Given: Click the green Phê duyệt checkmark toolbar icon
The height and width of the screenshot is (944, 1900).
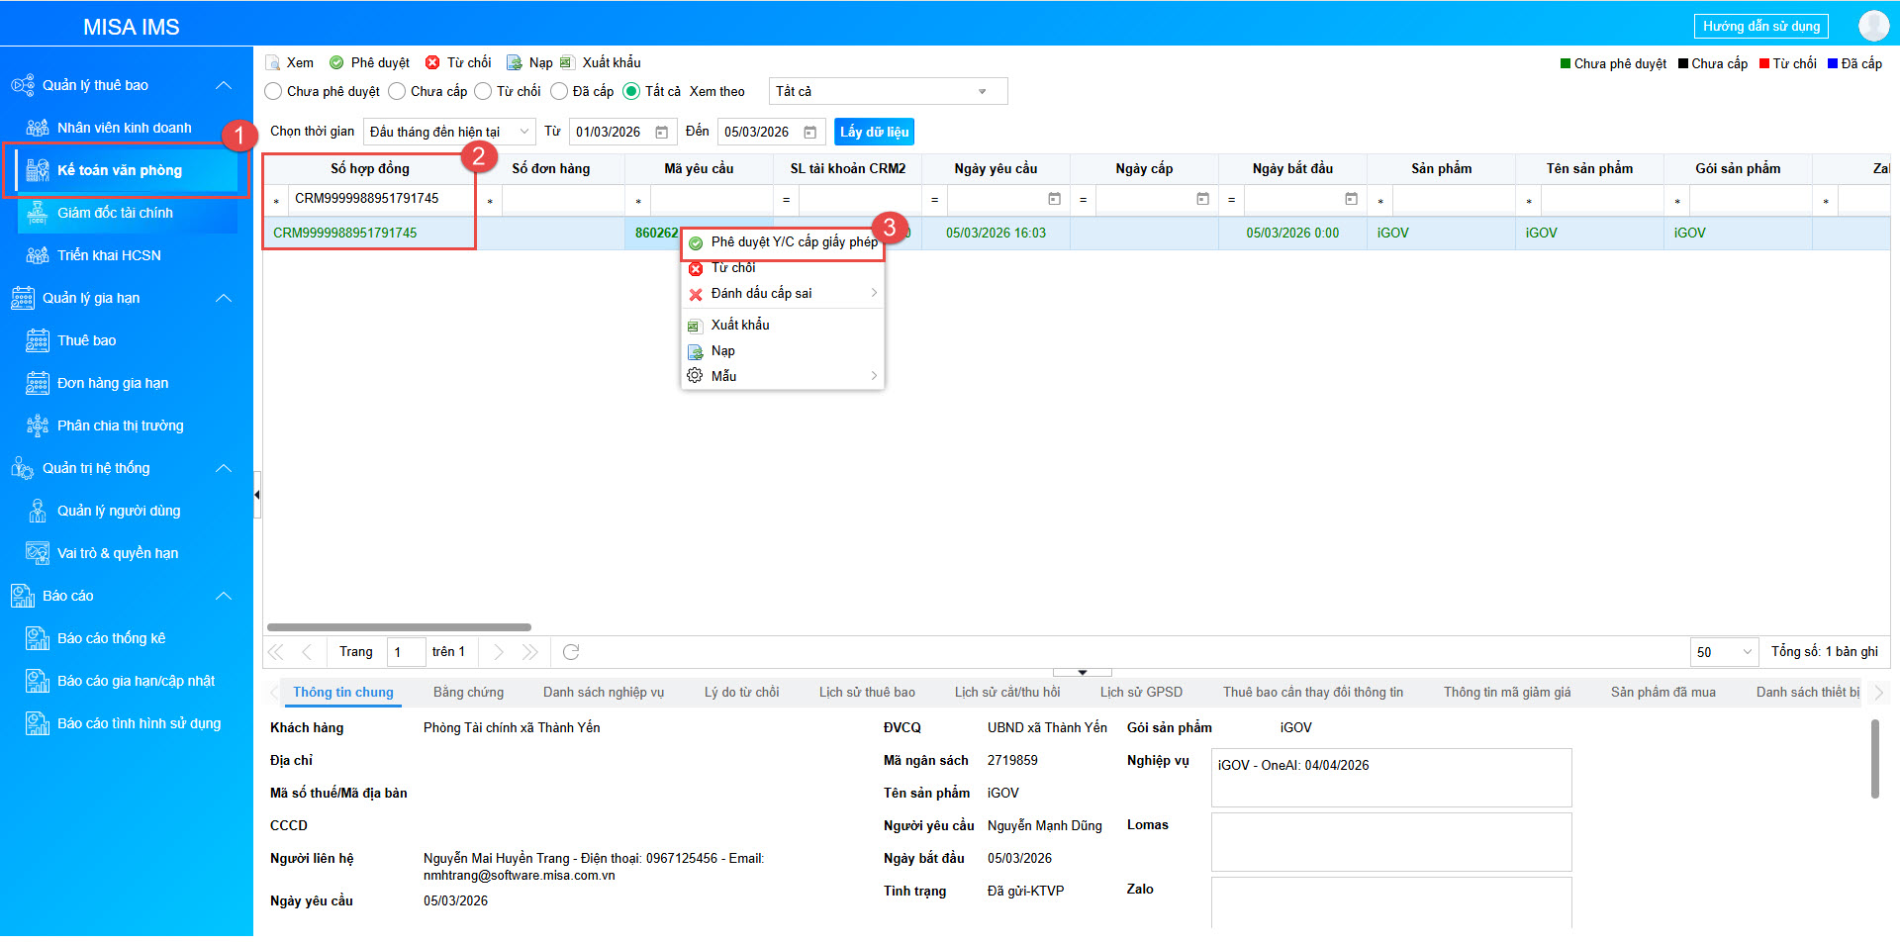Looking at the screenshot, I should point(337,63).
